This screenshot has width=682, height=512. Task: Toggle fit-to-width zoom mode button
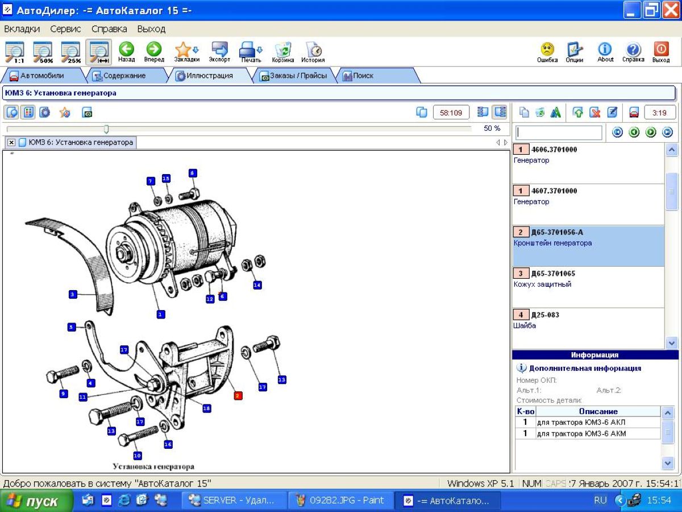(99, 52)
